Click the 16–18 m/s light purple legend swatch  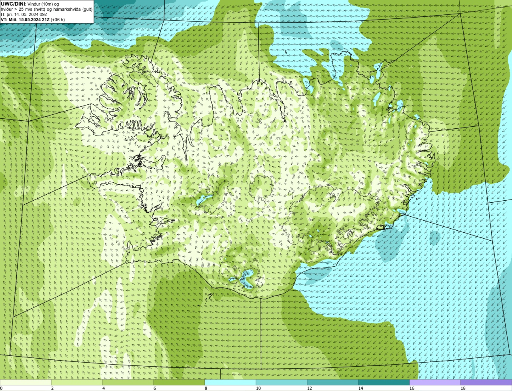[x=435, y=382]
